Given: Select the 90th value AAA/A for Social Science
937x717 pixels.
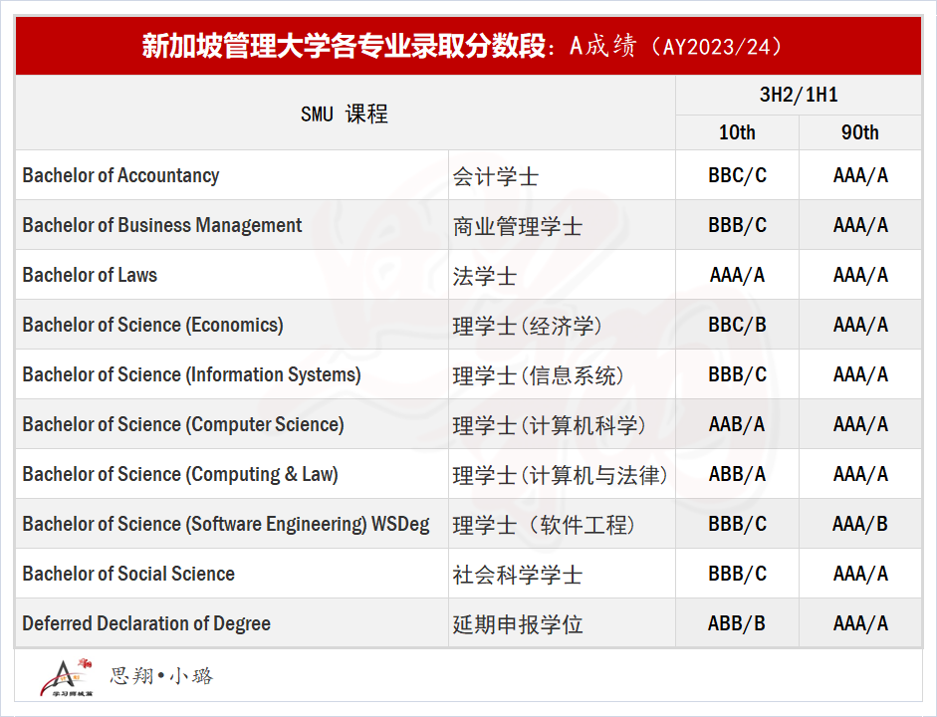Looking at the screenshot, I should (x=860, y=573).
